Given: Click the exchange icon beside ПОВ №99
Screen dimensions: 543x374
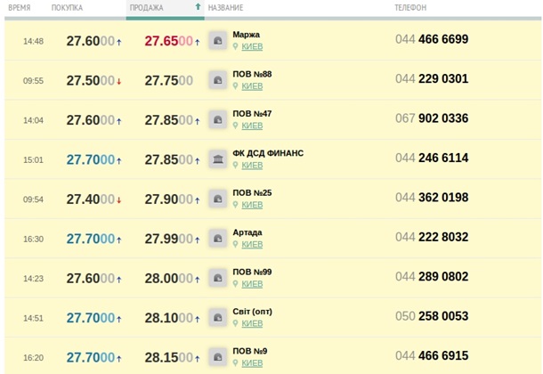Looking at the screenshot, I should pyautogui.click(x=218, y=278).
